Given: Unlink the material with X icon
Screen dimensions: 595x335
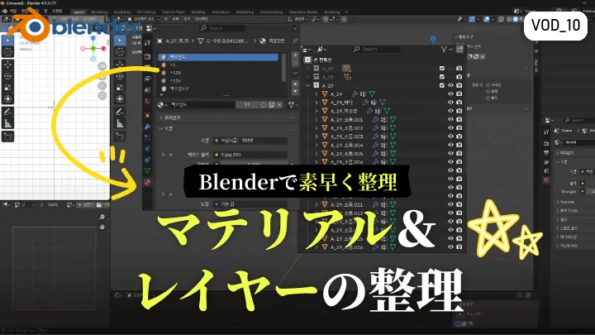Looking at the screenshot, I should (279, 105).
